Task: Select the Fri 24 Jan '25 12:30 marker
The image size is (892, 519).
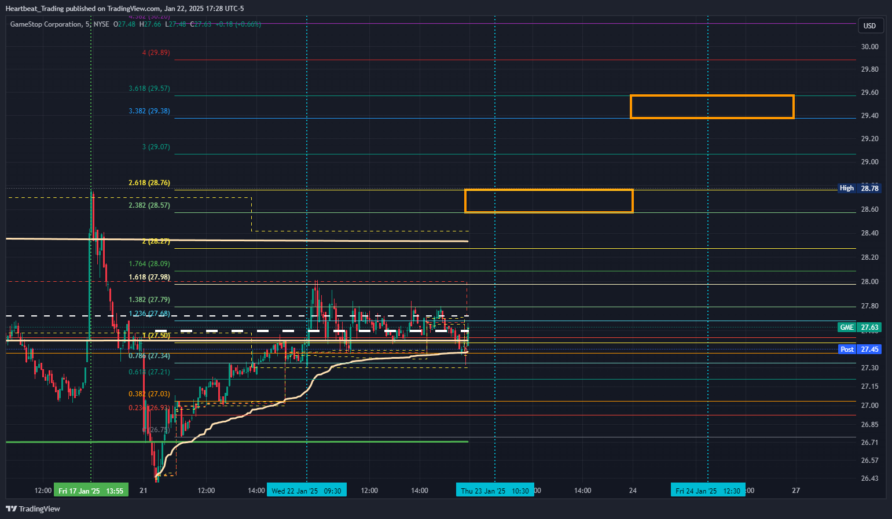Action: (708, 491)
